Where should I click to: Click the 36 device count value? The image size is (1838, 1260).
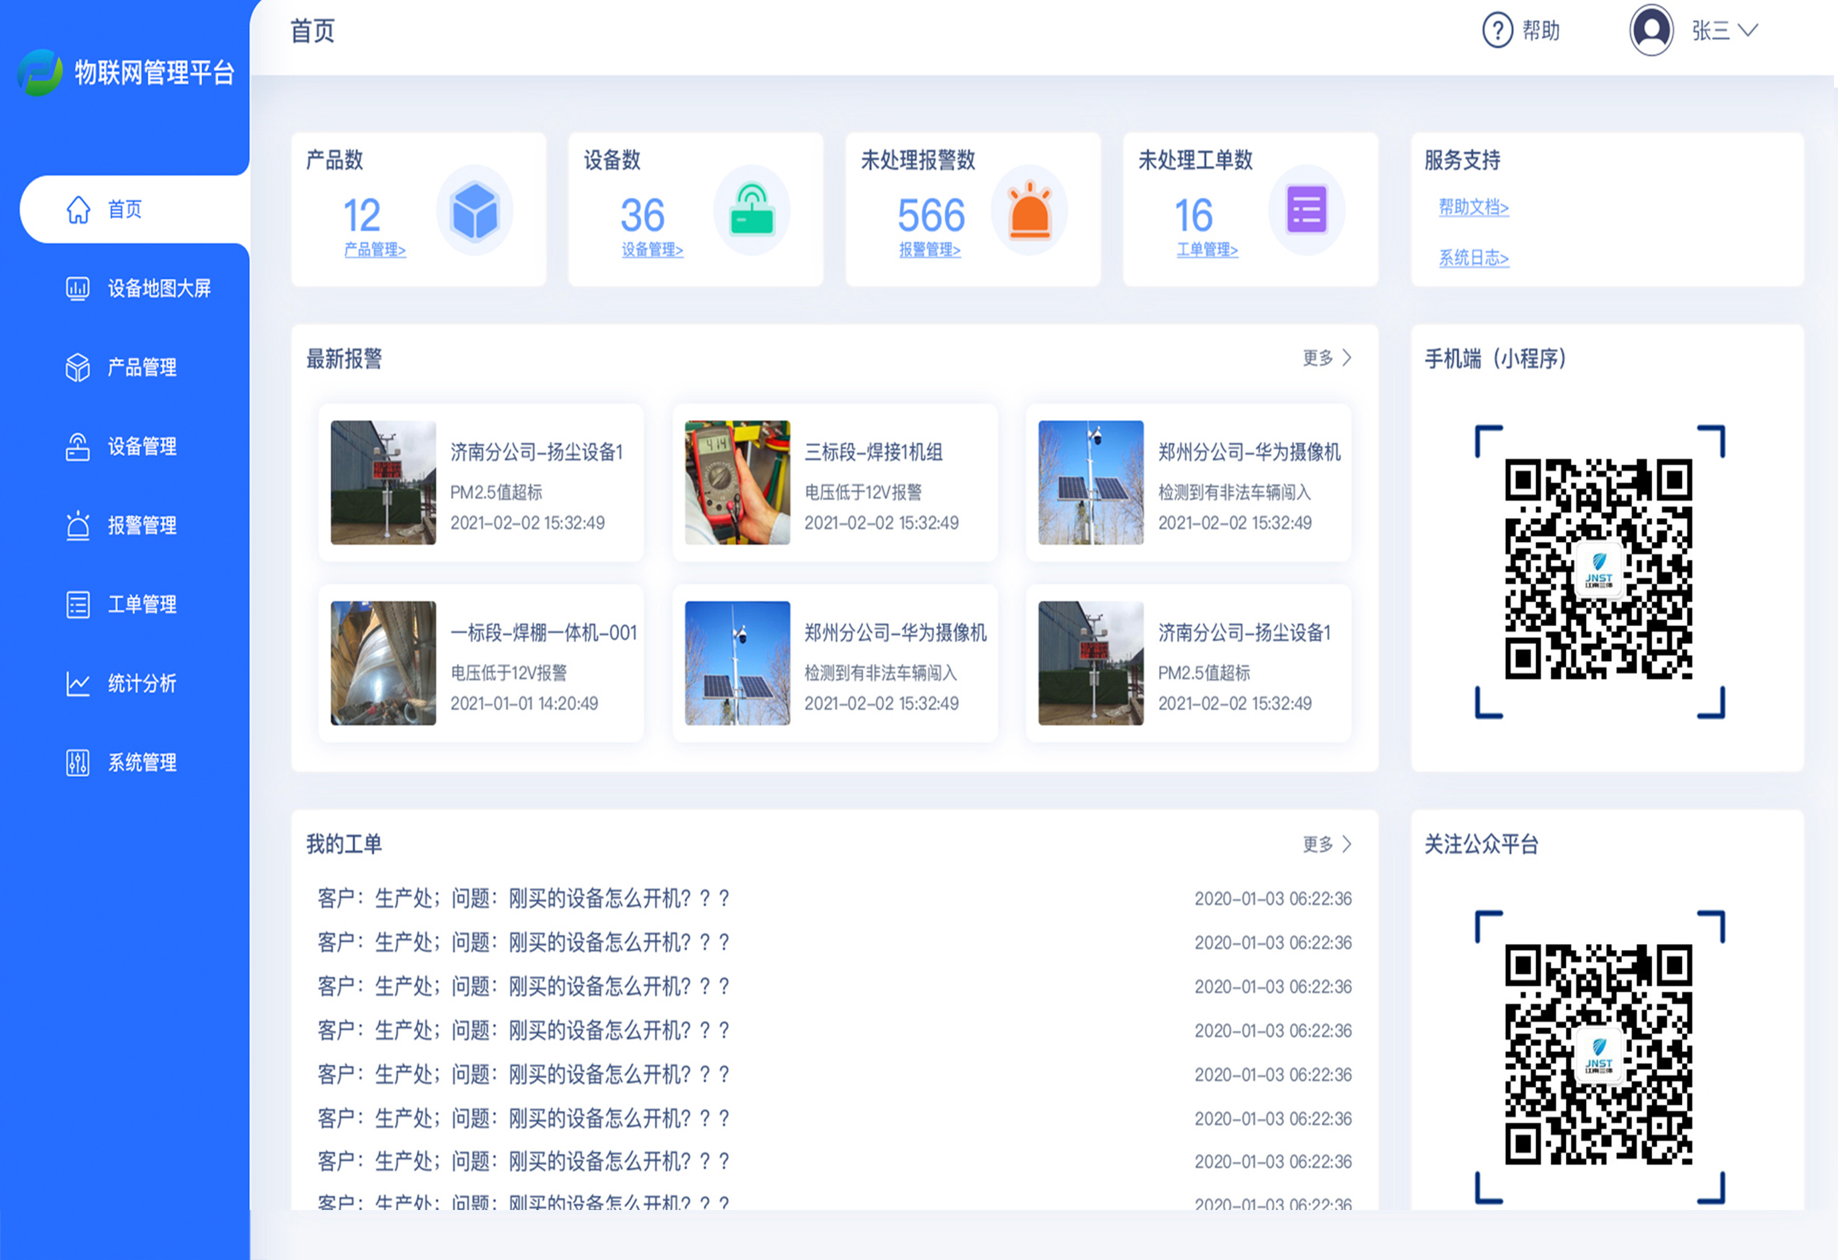(x=643, y=215)
